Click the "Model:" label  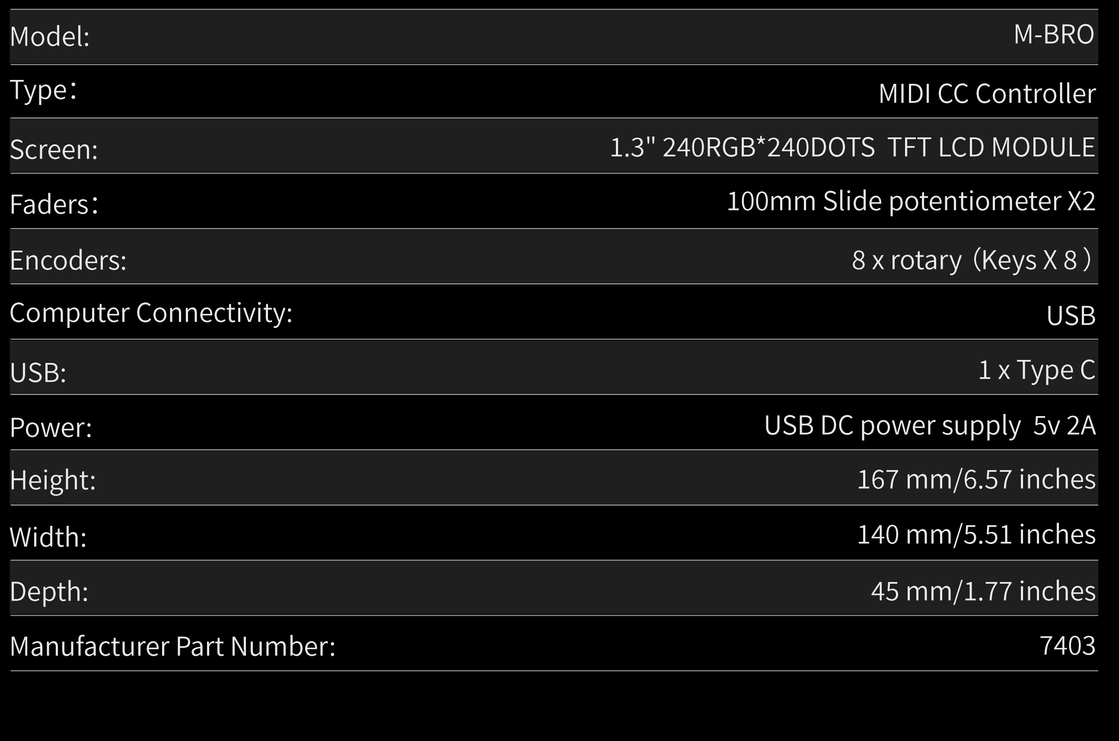50,36
